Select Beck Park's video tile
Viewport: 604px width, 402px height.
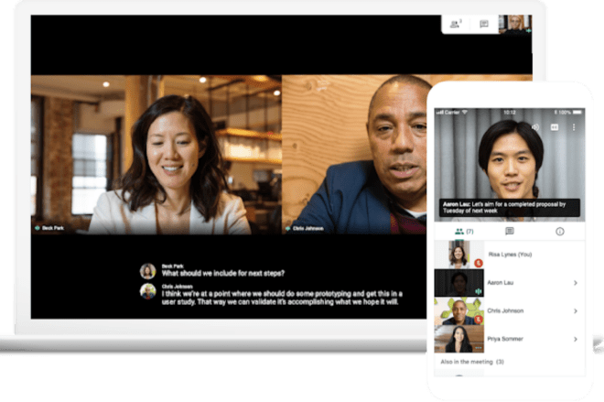156,154
